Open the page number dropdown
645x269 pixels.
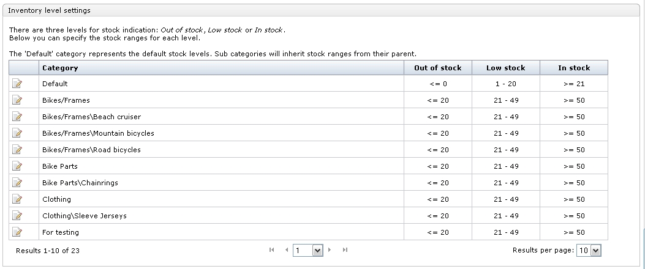(x=307, y=250)
